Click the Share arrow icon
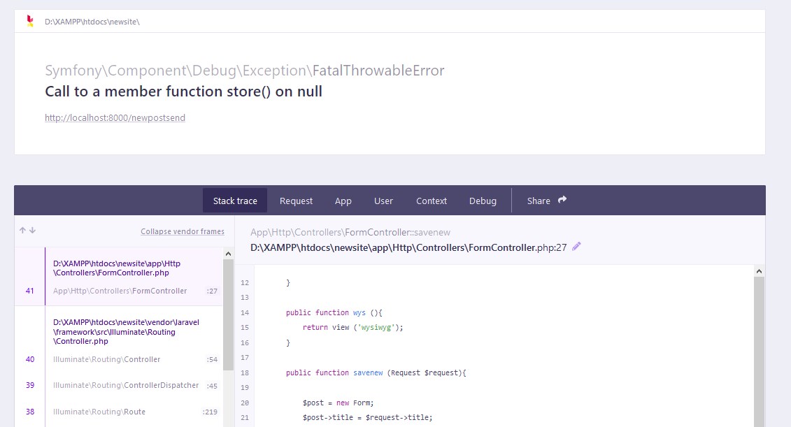This screenshot has width=791, height=427. point(562,200)
